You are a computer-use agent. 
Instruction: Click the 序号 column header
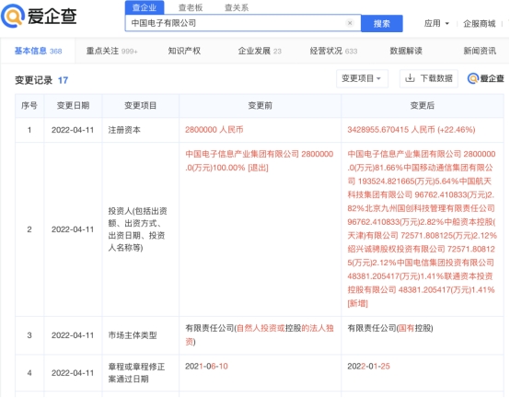coord(29,105)
